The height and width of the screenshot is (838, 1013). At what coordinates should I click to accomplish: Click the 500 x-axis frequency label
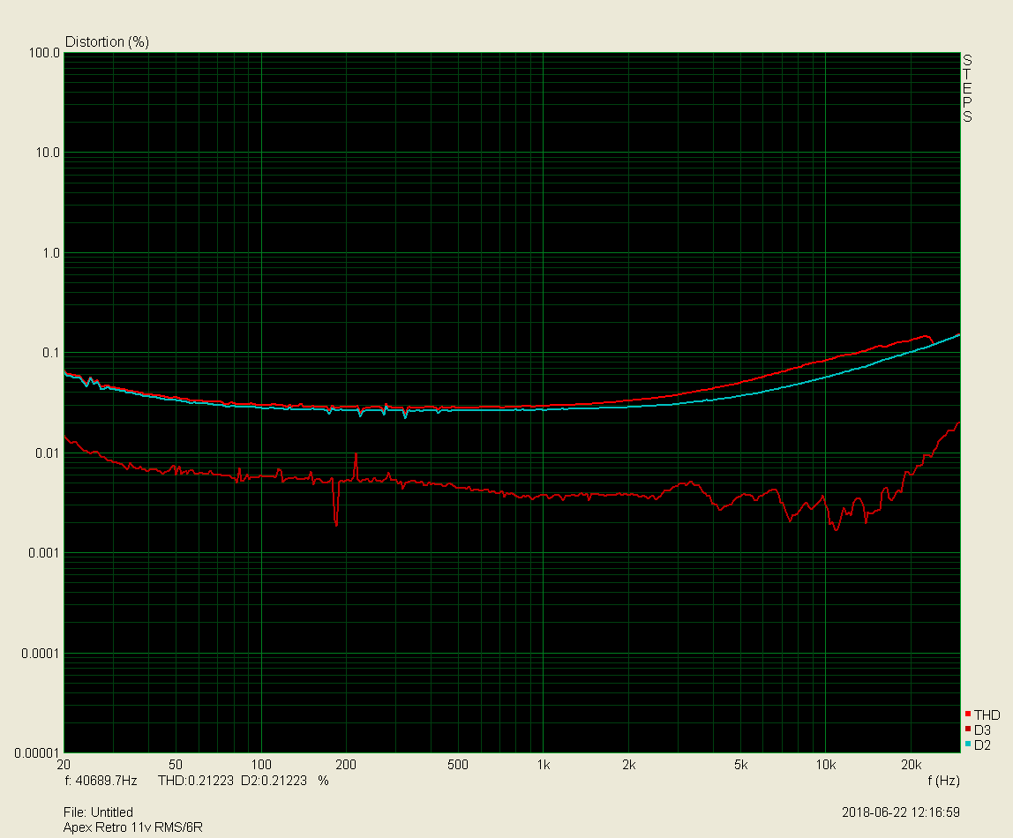(x=457, y=765)
